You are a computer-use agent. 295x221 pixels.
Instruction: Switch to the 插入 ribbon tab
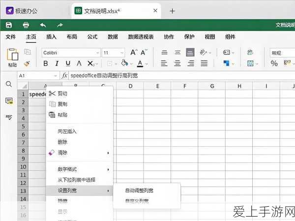tap(51, 37)
